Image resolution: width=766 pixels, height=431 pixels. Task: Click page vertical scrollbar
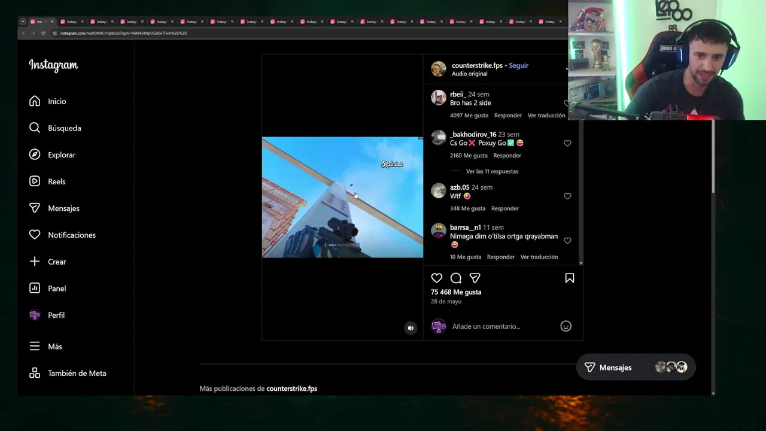pos(713,157)
